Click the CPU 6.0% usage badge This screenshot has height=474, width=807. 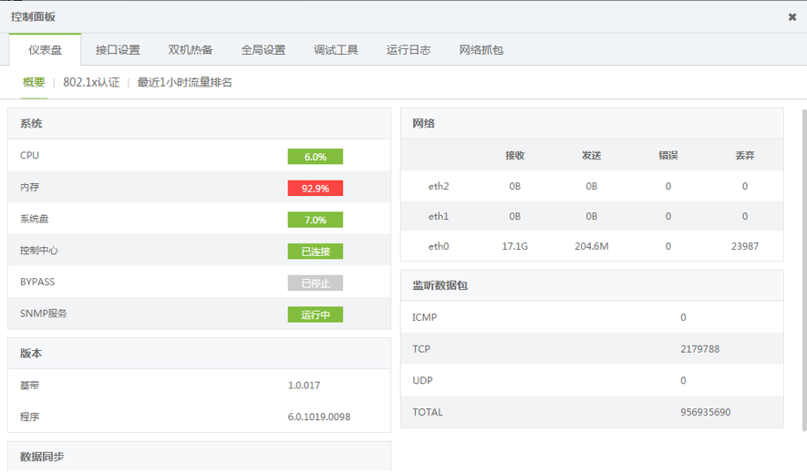[x=315, y=157]
